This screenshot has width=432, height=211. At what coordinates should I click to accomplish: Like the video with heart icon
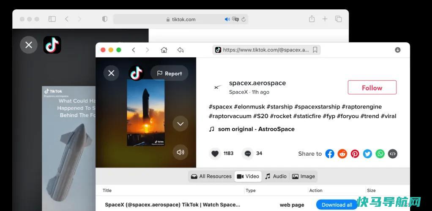coord(215,154)
